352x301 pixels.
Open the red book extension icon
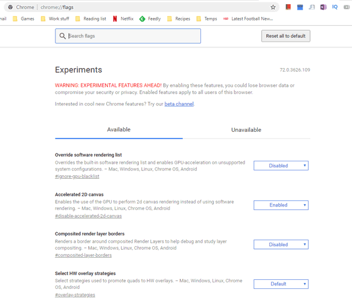(x=288, y=7)
